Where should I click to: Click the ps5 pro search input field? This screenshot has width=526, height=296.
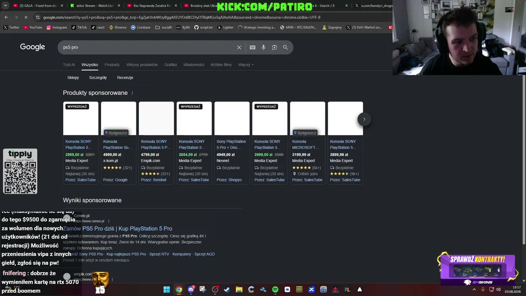(148, 47)
